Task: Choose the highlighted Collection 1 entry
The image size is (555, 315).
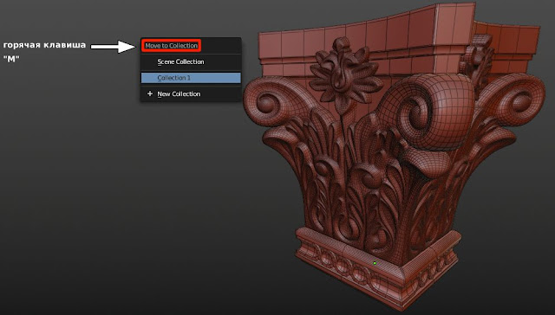Action: (x=191, y=78)
